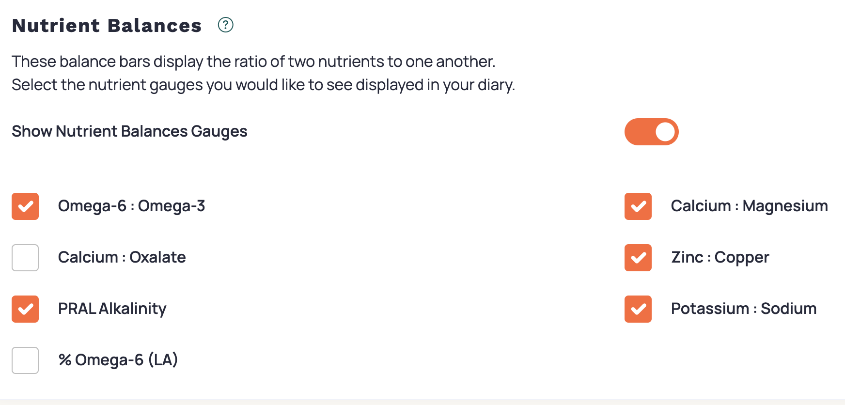
Task: Click the Omega-6 : Omega-3 label
Action: tap(131, 206)
